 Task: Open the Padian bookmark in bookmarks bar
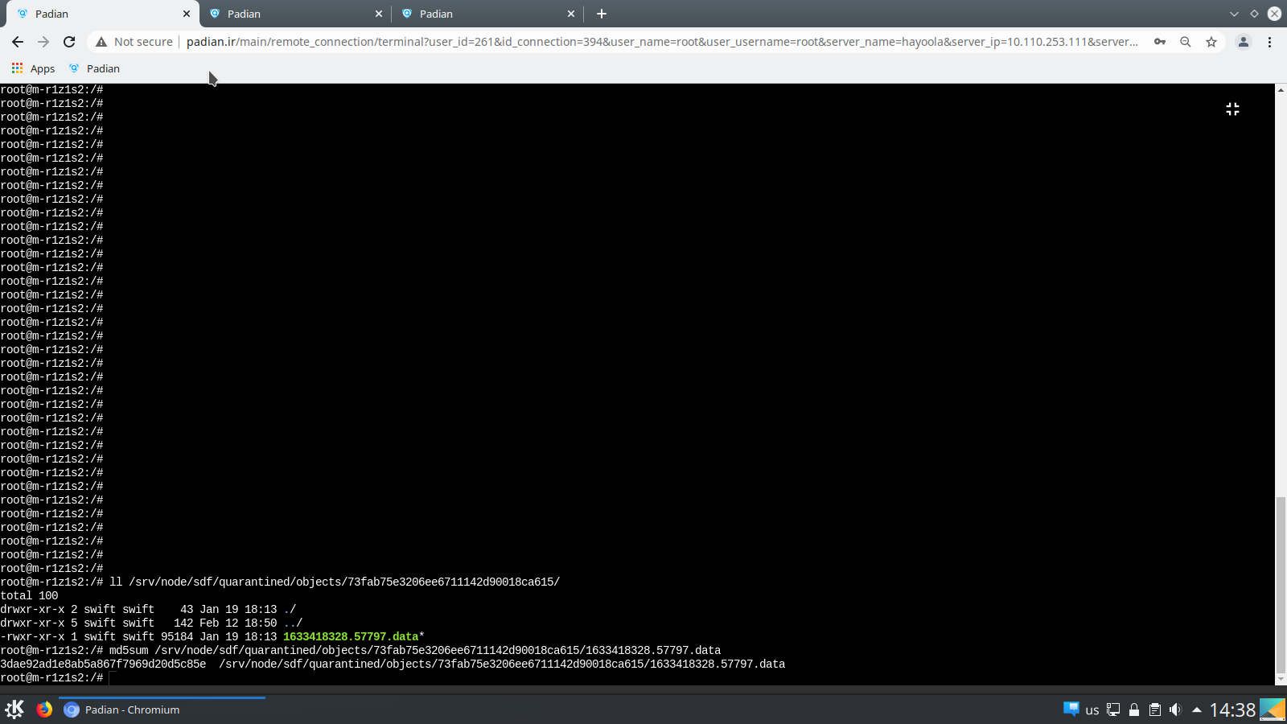pyautogui.click(x=94, y=68)
